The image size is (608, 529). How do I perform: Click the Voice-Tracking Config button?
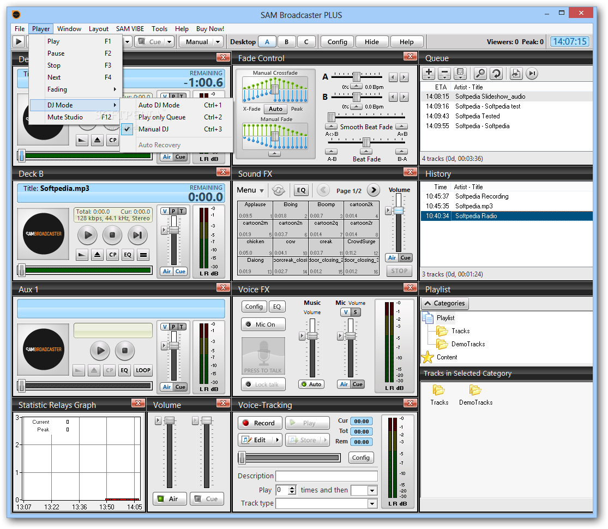[361, 458]
